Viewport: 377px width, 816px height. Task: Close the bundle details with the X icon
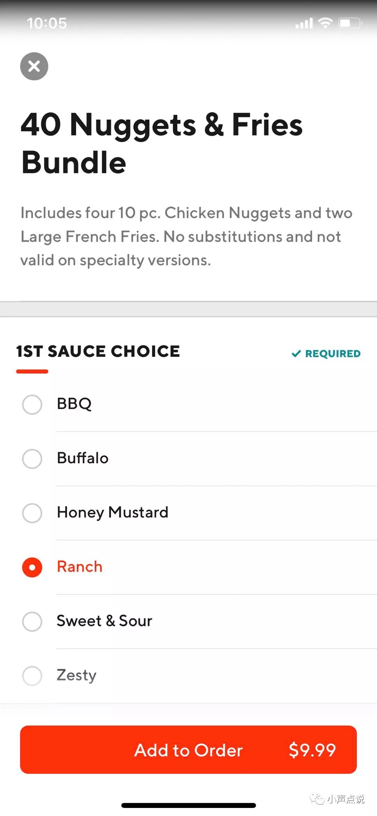click(34, 66)
